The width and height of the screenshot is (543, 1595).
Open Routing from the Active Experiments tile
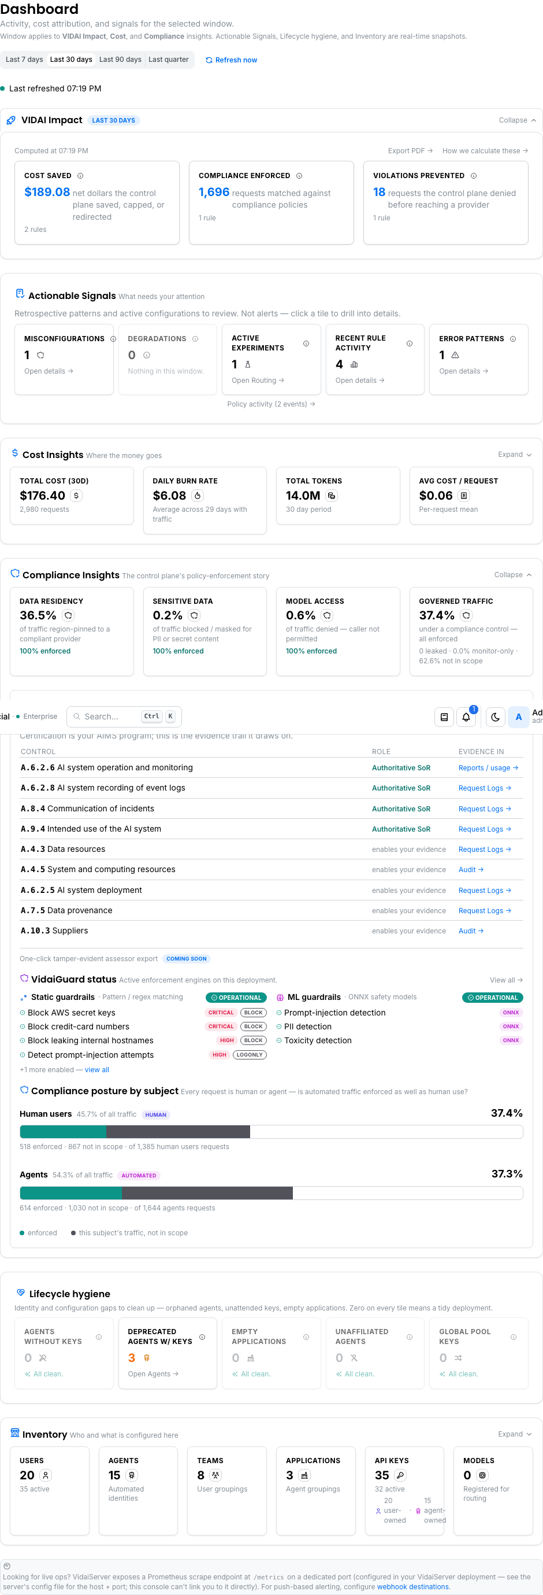click(x=258, y=380)
